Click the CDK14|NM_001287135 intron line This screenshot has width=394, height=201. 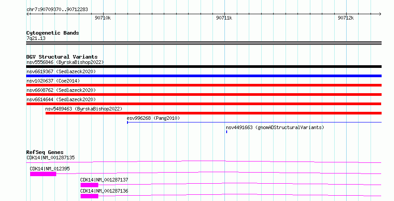click(204, 162)
